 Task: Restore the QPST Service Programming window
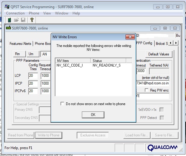168,7
